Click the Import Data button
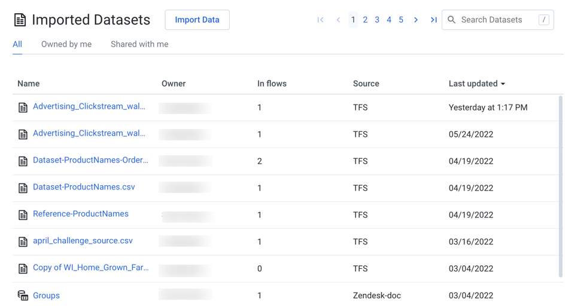The width and height of the screenshot is (565, 307). 197,20
